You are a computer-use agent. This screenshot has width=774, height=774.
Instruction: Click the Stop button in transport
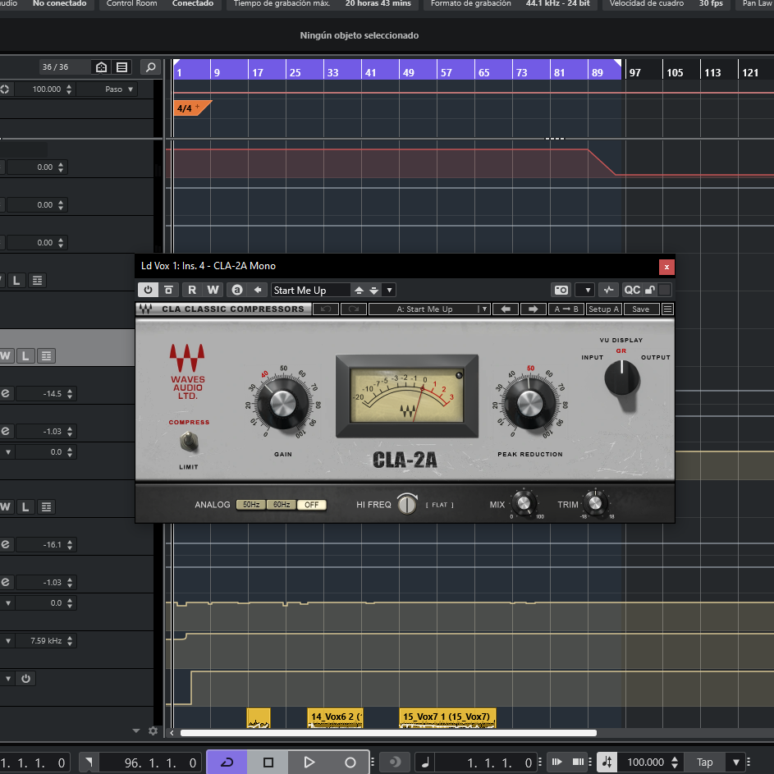pyautogui.click(x=268, y=763)
